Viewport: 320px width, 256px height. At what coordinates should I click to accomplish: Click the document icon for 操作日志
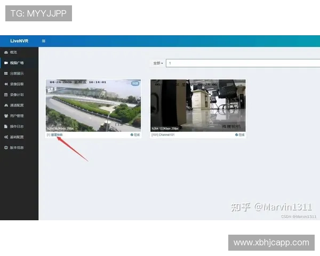[6, 126]
